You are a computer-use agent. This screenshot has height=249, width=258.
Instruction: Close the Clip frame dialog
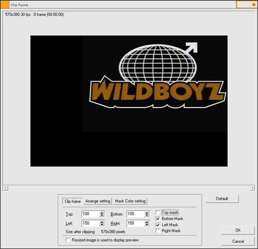tap(254, 5)
